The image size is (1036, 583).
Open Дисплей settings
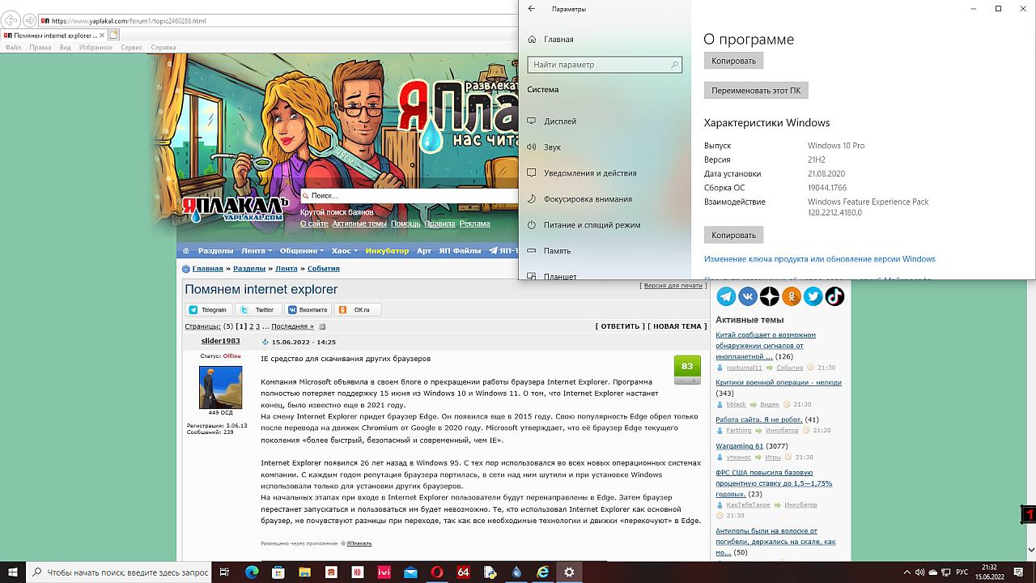pos(560,121)
